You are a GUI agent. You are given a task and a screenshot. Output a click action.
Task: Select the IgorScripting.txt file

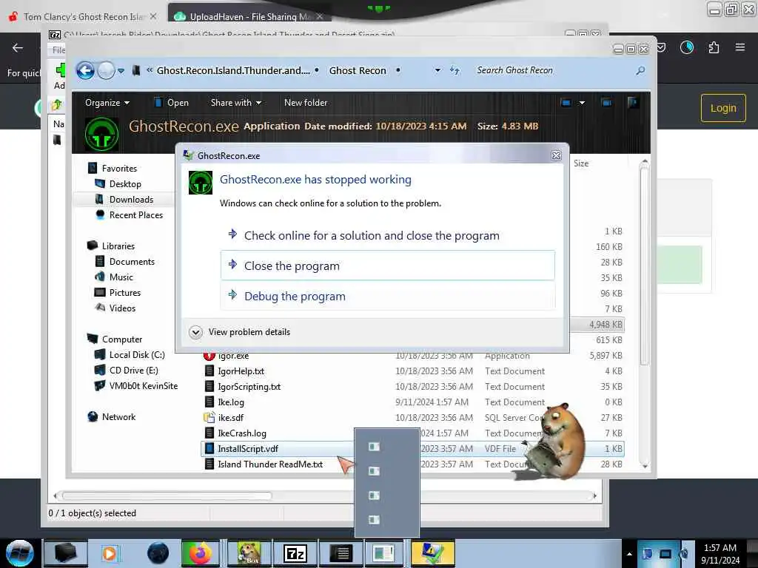249,386
